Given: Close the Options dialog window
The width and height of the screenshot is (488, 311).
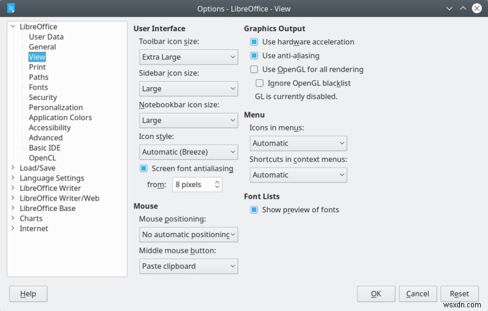Looking at the screenshot, I should [477, 9].
